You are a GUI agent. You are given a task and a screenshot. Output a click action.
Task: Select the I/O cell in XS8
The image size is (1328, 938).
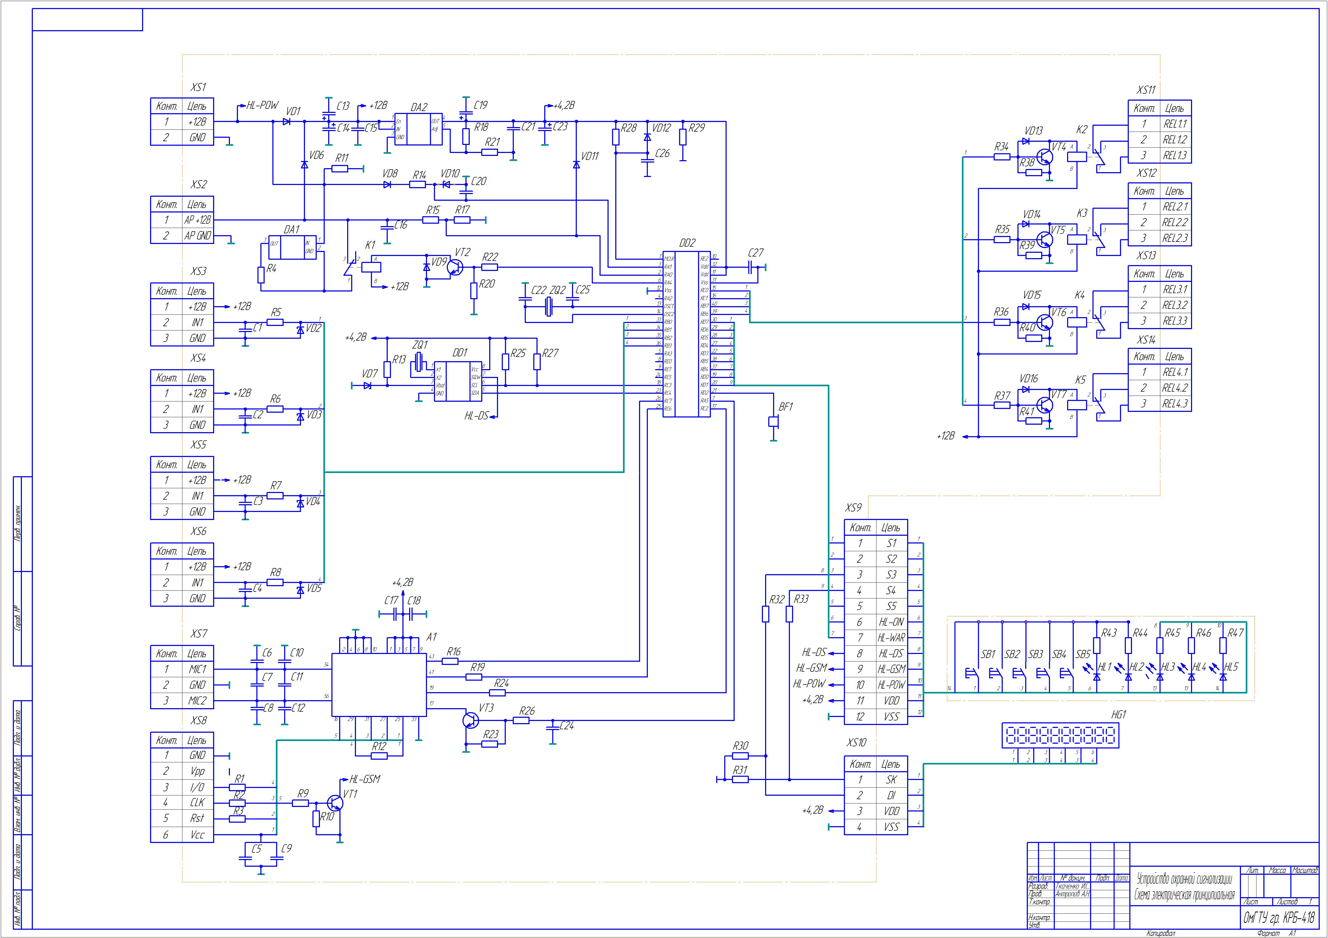(198, 787)
